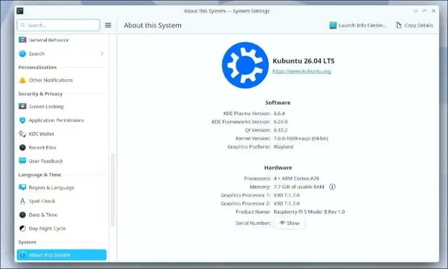The width and height of the screenshot is (448, 269).
Task: Open Date & Time settings
Action: (62, 215)
